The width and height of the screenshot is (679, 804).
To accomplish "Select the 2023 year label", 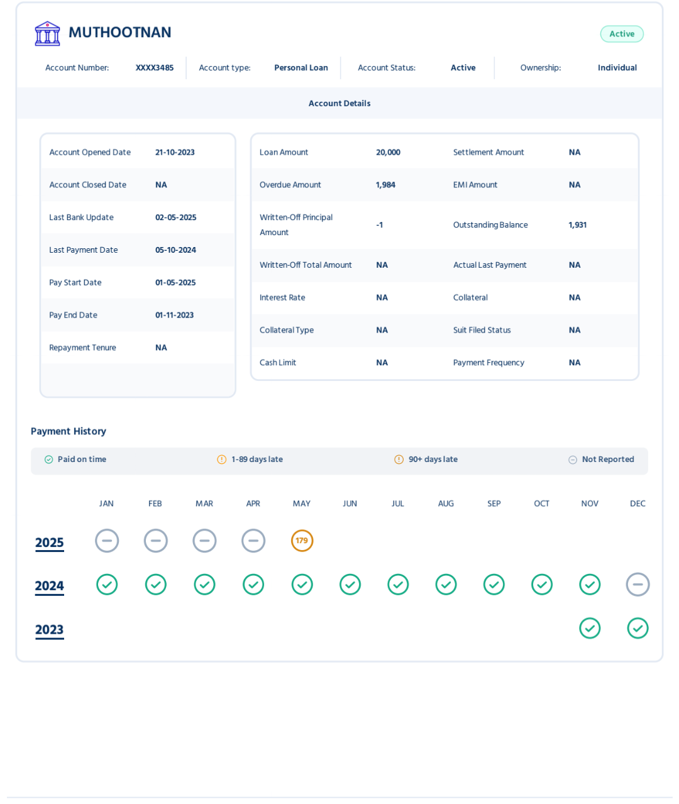I will 50,630.
